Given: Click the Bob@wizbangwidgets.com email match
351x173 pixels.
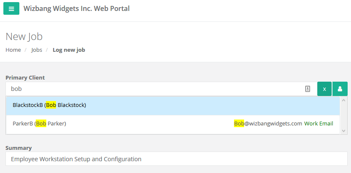Looking at the screenshot, I should point(268,123).
